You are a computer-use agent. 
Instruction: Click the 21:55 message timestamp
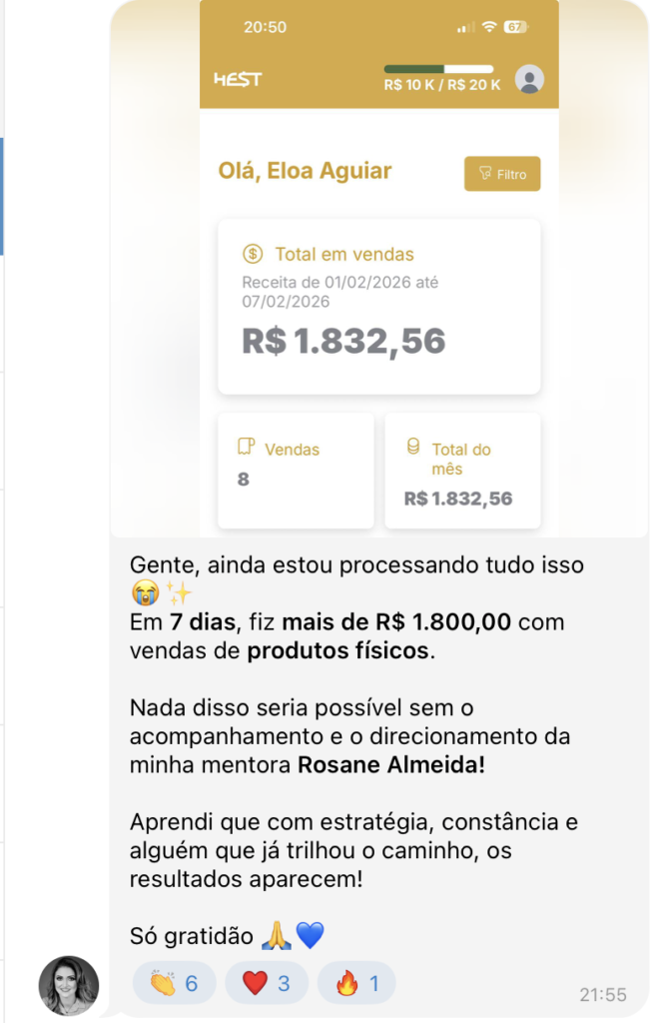602,994
